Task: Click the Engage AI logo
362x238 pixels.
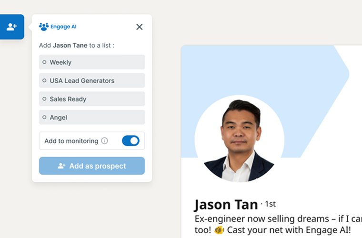Action: click(58, 27)
